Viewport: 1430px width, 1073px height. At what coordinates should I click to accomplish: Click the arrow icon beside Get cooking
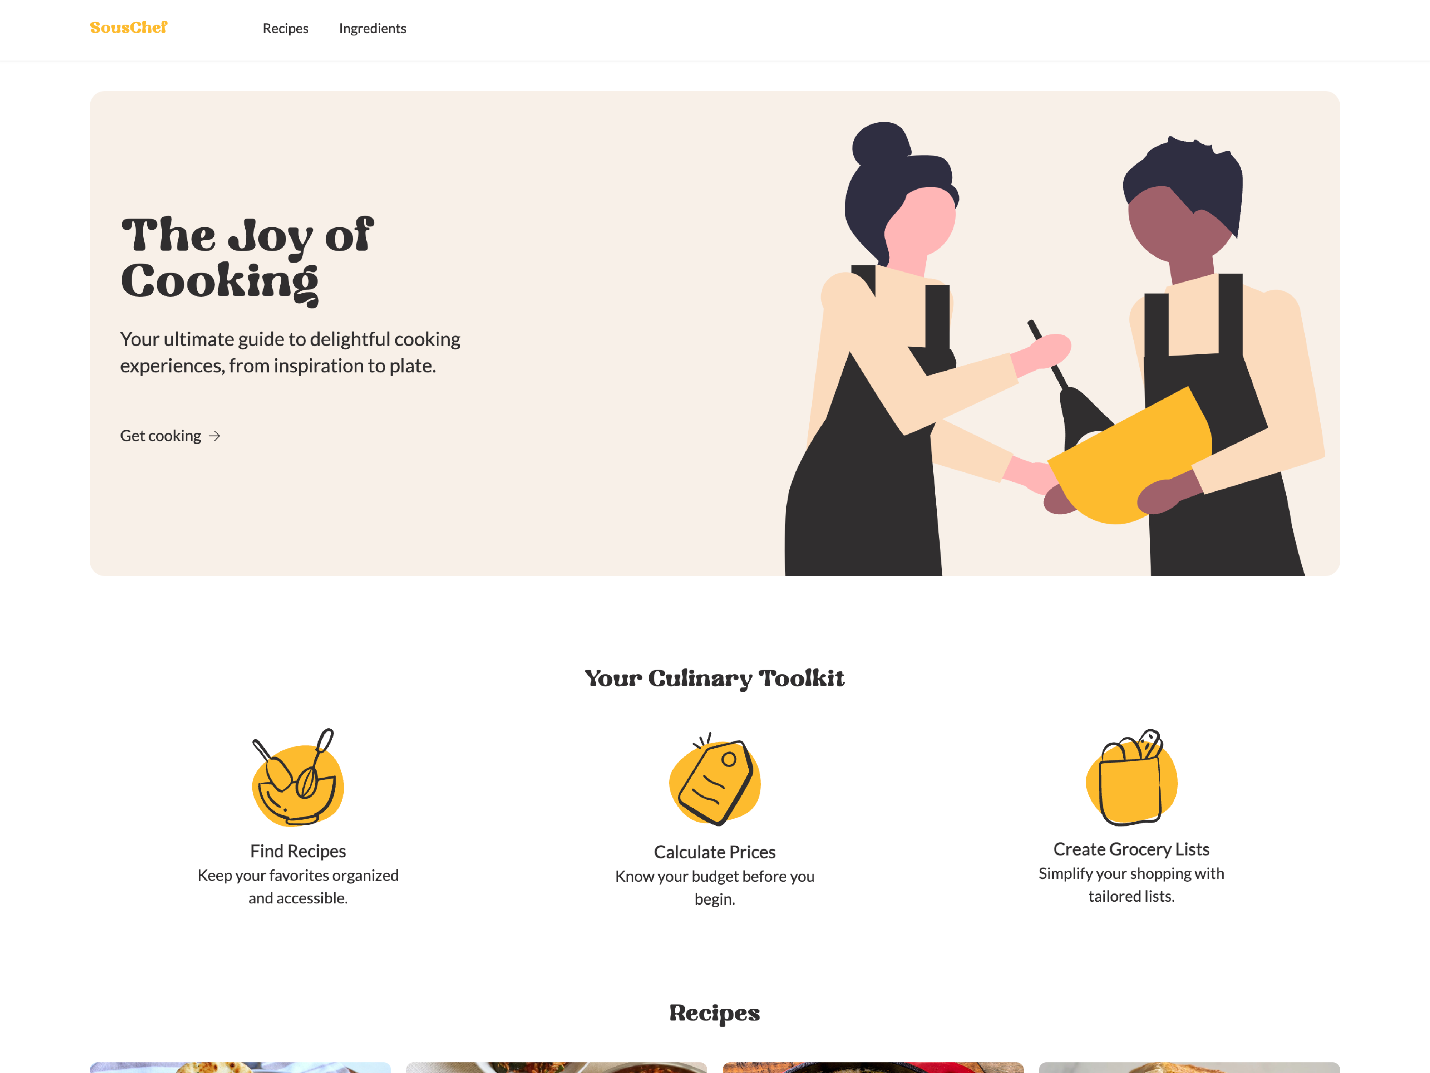pos(214,436)
